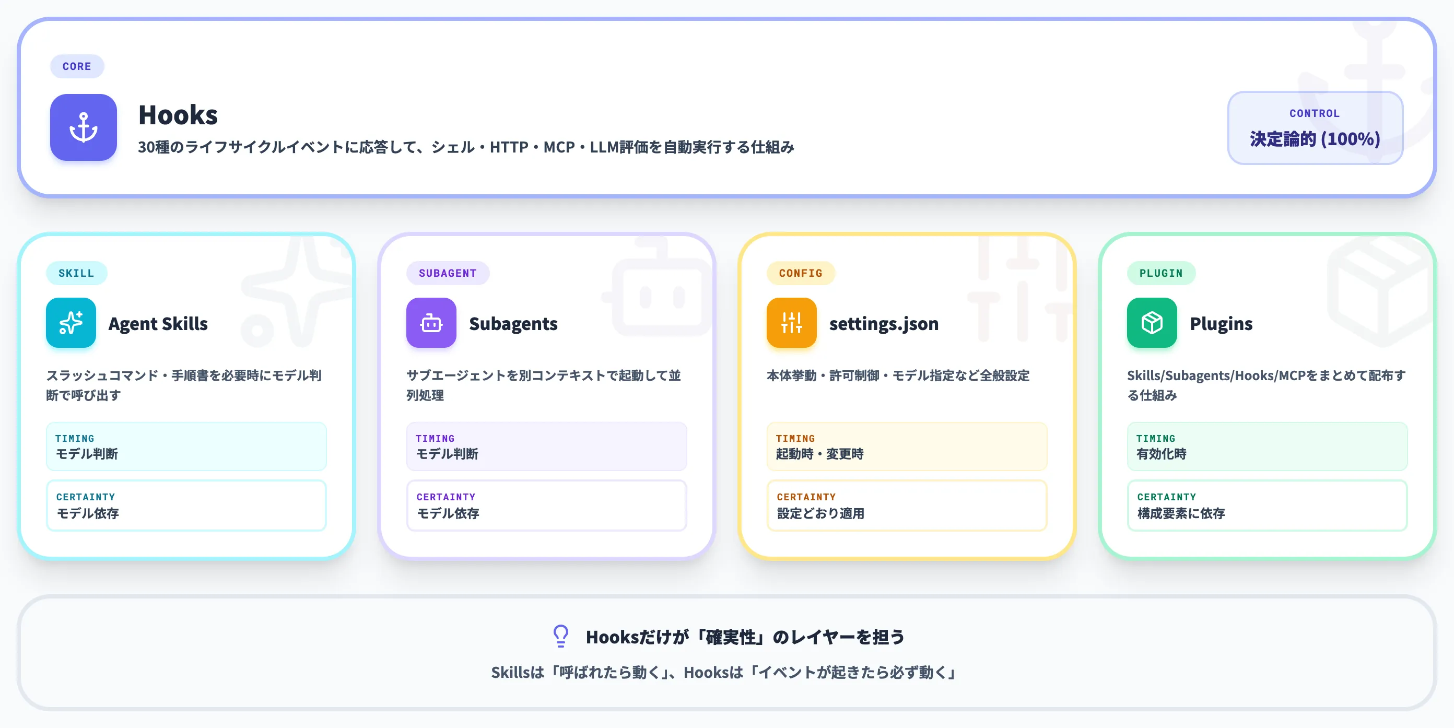Click the Plugins box icon
The height and width of the screenshot is (728, 1454).
coord(1152,323)
